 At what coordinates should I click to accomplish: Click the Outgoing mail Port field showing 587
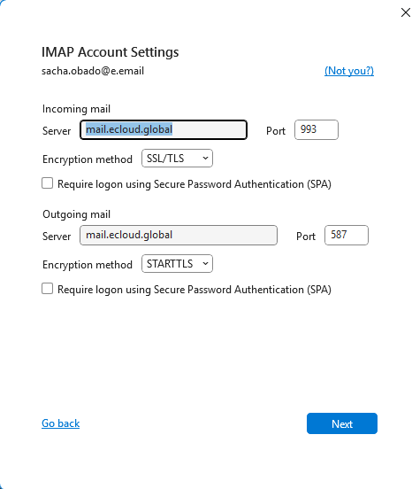347,235
